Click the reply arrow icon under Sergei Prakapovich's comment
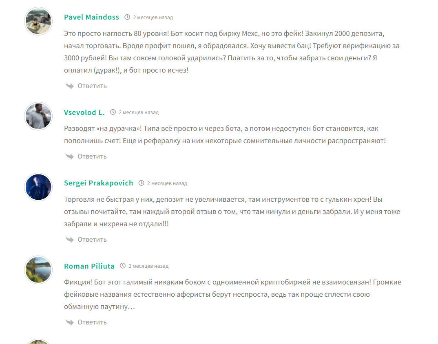 pyautogui.click(x=69, y=239)
